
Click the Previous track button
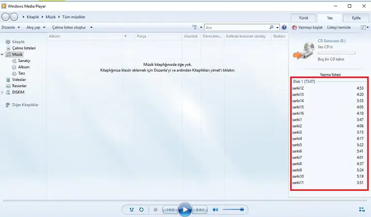(x=170, y=210)
